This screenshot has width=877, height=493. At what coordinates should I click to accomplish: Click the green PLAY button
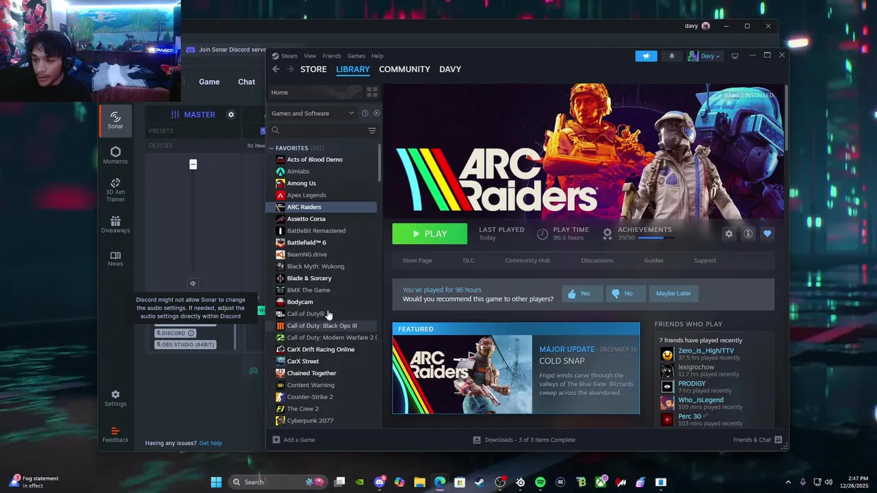[x=430, y=233]
